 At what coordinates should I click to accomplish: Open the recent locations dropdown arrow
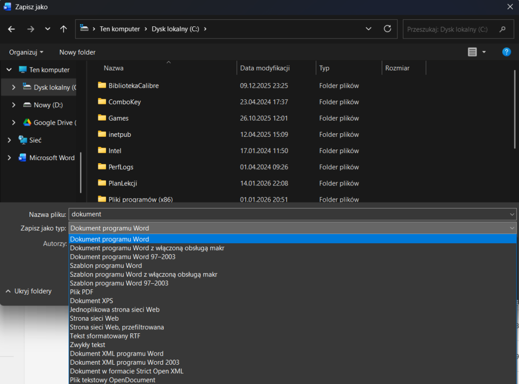pos(48,29)
